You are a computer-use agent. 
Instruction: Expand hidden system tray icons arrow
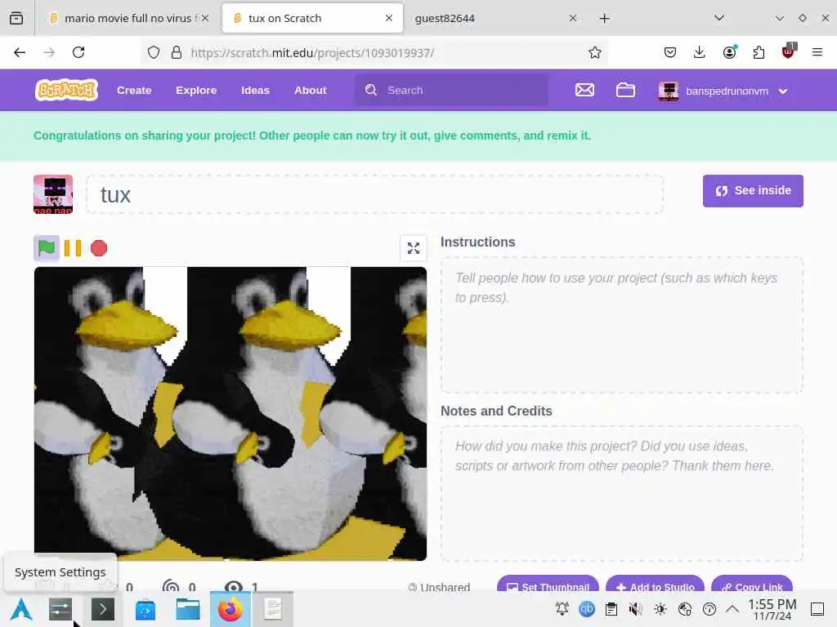click(732, 609)
